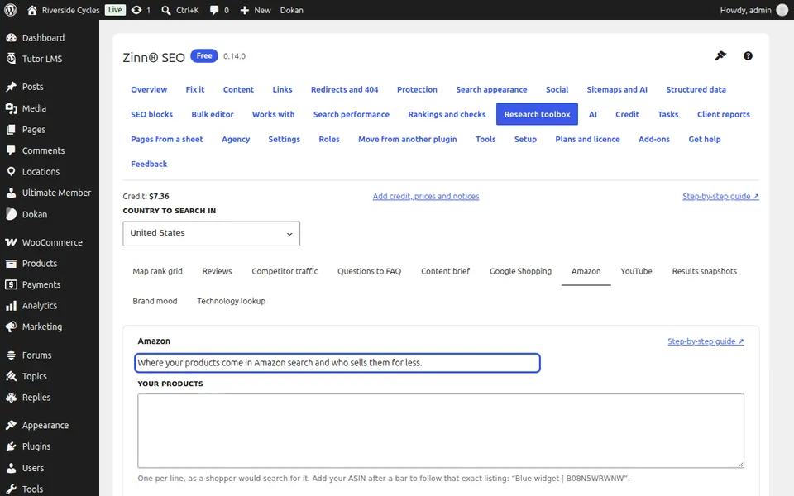Open the Amazon Step-by-step guide link
The width and height of the screenshot is (794, 496).
[706, 341]
